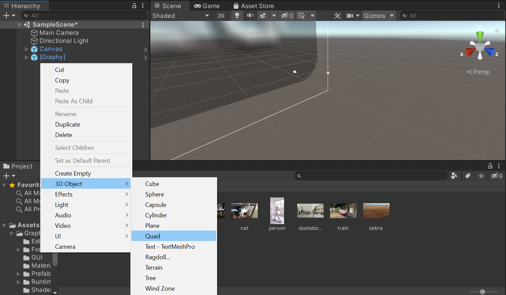
Task: Click the Hierarchy panel lock icon
Action: pyautogui.click(x=134, y=6)
